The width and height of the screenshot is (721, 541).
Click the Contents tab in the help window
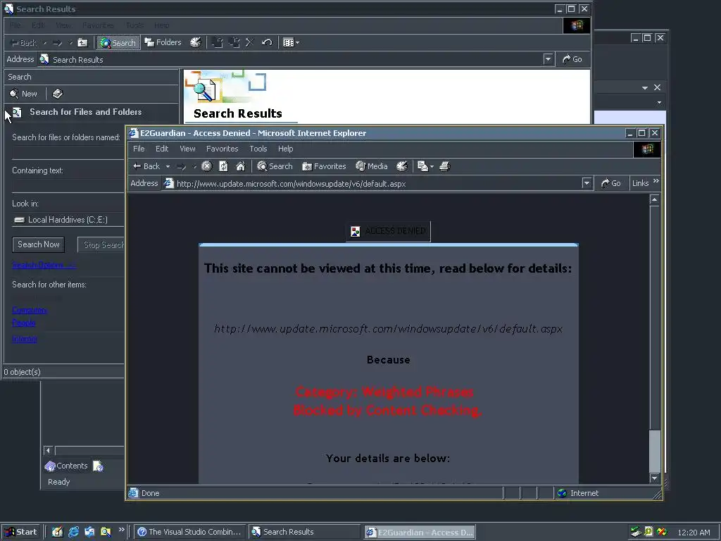tap(66, 466)
